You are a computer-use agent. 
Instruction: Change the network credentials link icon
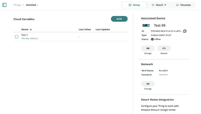[148, 84]
